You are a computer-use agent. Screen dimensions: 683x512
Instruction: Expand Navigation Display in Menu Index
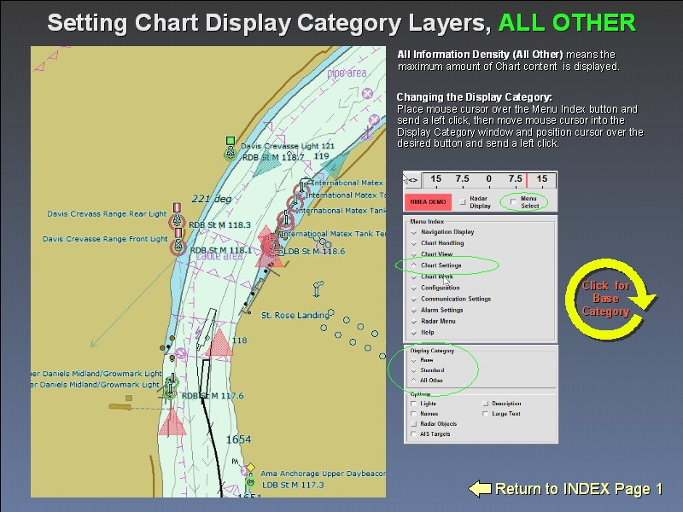pyautogui.click(x=447, y=232)
